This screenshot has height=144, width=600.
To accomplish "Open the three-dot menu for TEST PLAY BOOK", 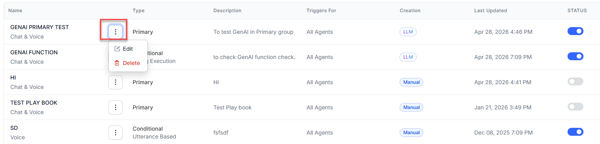I will [115, 107].
